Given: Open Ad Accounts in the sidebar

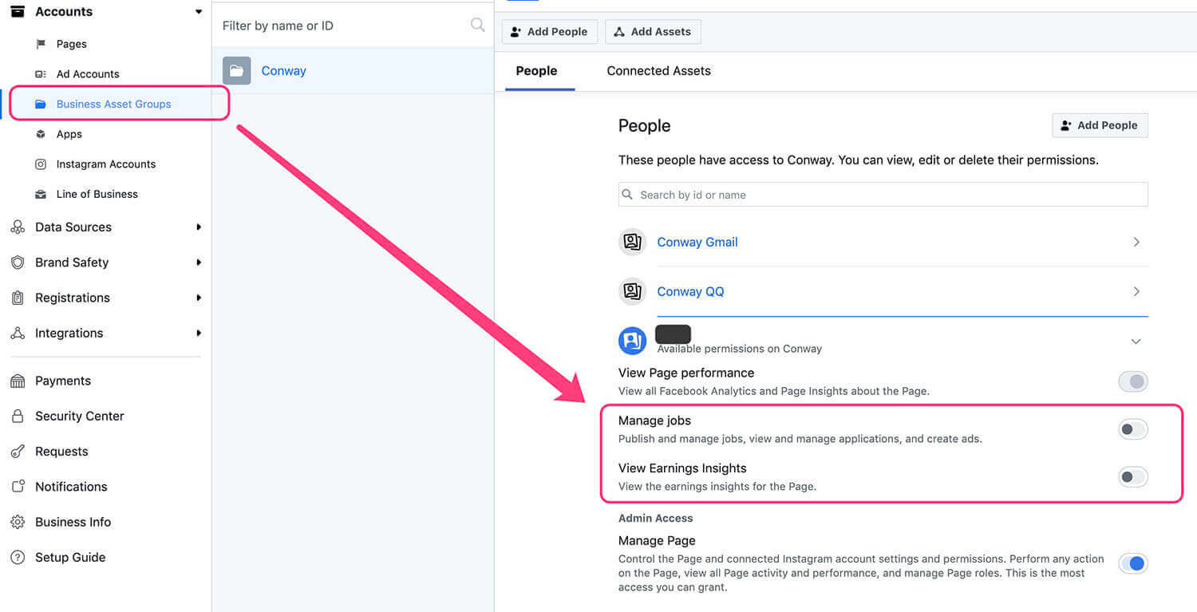Looking at the screenshot, I should pos(88,74).
